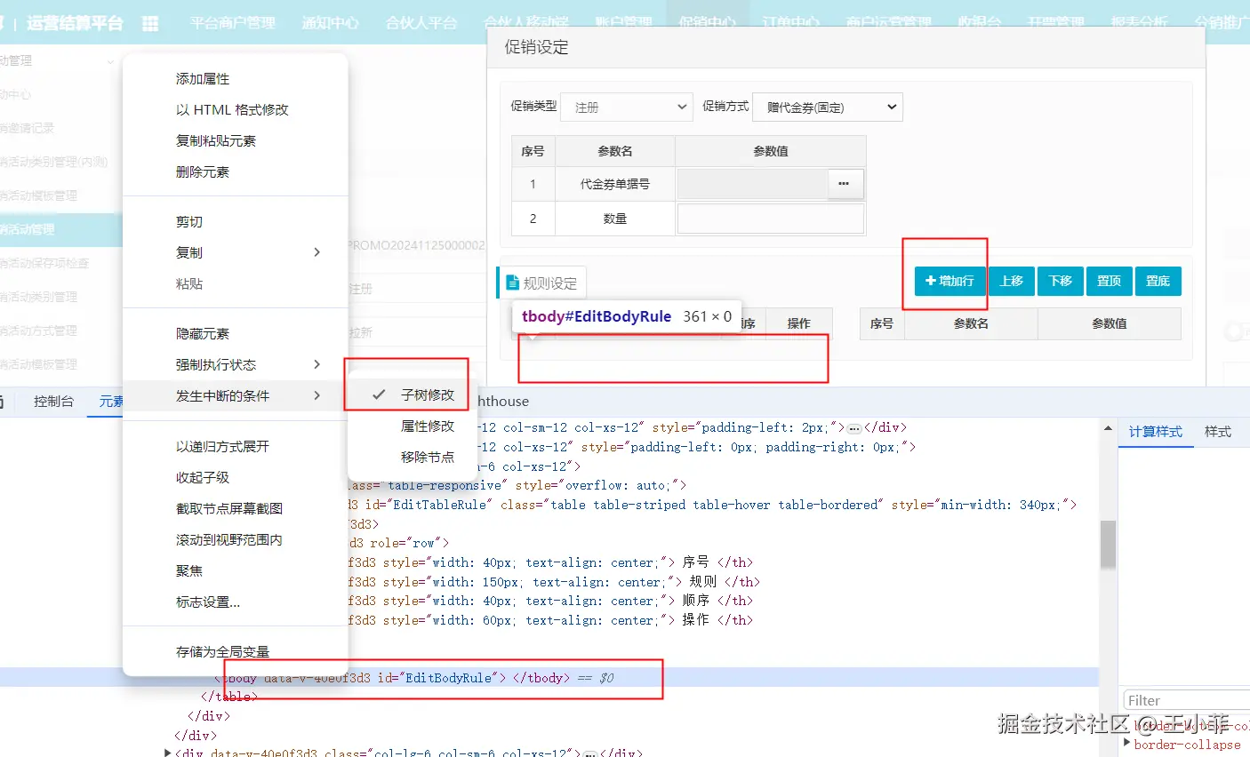Viewport: 1250px width, 757px height.
Task: Toggle the 子树修改 checked break option
Action: click(x=406, y=394)
